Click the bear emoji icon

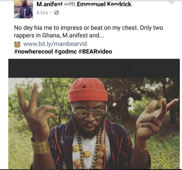click(x=17, y=44)
